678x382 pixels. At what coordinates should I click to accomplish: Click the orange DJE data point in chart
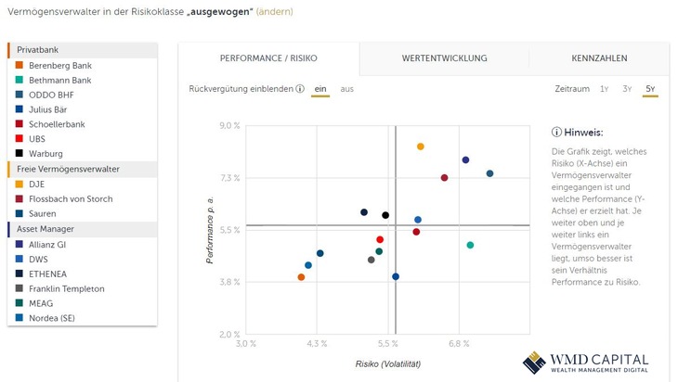tap(421, 146)
